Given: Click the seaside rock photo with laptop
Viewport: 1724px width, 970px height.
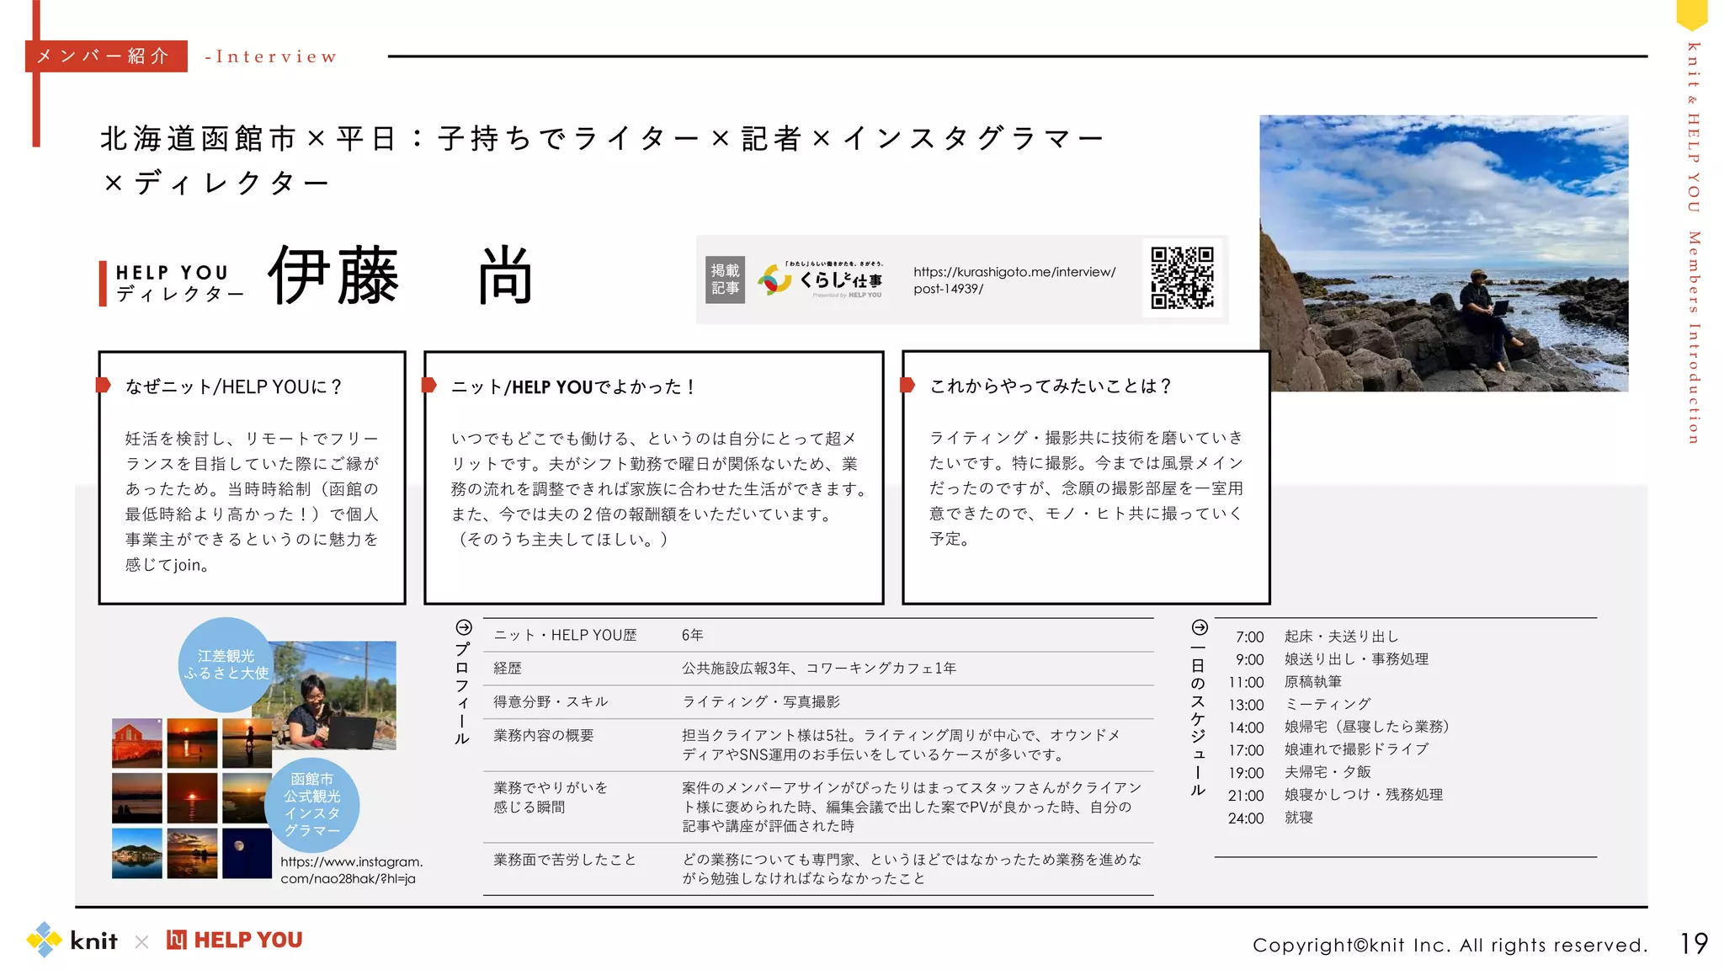Looking at the screenshot, I should click(1443, 253).
